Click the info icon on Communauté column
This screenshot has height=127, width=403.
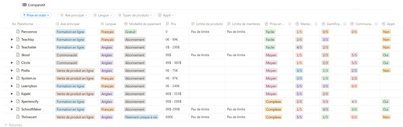[x=376, y=24]
